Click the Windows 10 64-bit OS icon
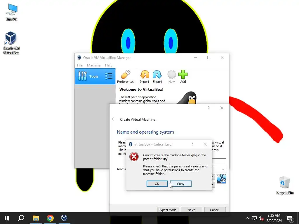Screen dimensions: 299x224 click(x=221, y=179)
